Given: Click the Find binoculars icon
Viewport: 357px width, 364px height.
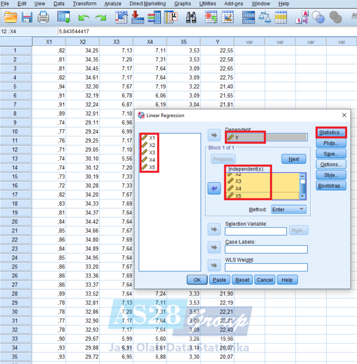Looking at the screenshot, I should (191, 17).
